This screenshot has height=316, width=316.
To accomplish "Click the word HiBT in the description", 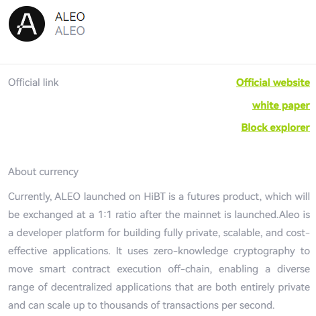I will tap(154, 197).
